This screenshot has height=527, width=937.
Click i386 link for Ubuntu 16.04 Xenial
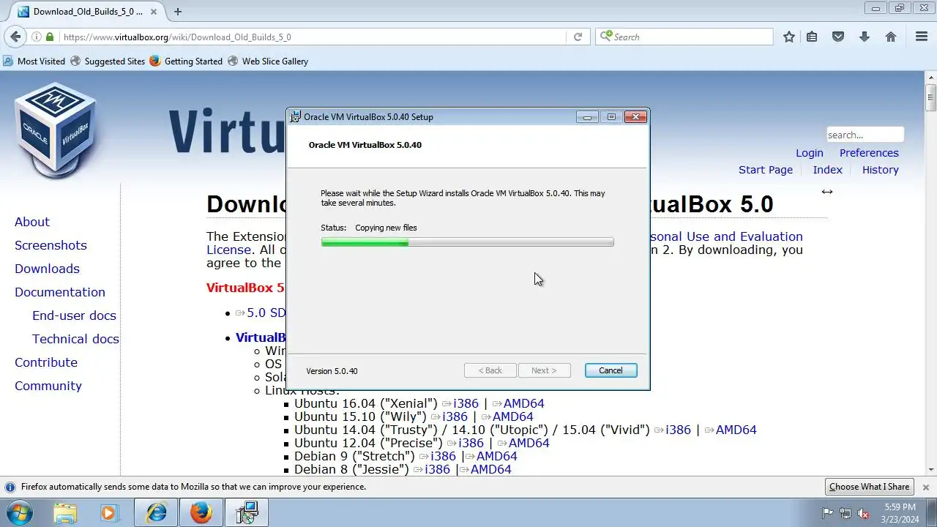tap(466, 403)
